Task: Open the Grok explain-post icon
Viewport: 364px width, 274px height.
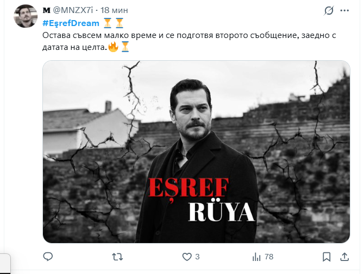Action: click(x=329, y=11)
